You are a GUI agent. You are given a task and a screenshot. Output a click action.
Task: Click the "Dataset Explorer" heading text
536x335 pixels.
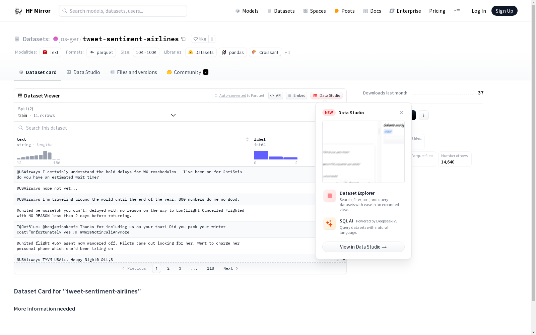[x=357, y=193]
